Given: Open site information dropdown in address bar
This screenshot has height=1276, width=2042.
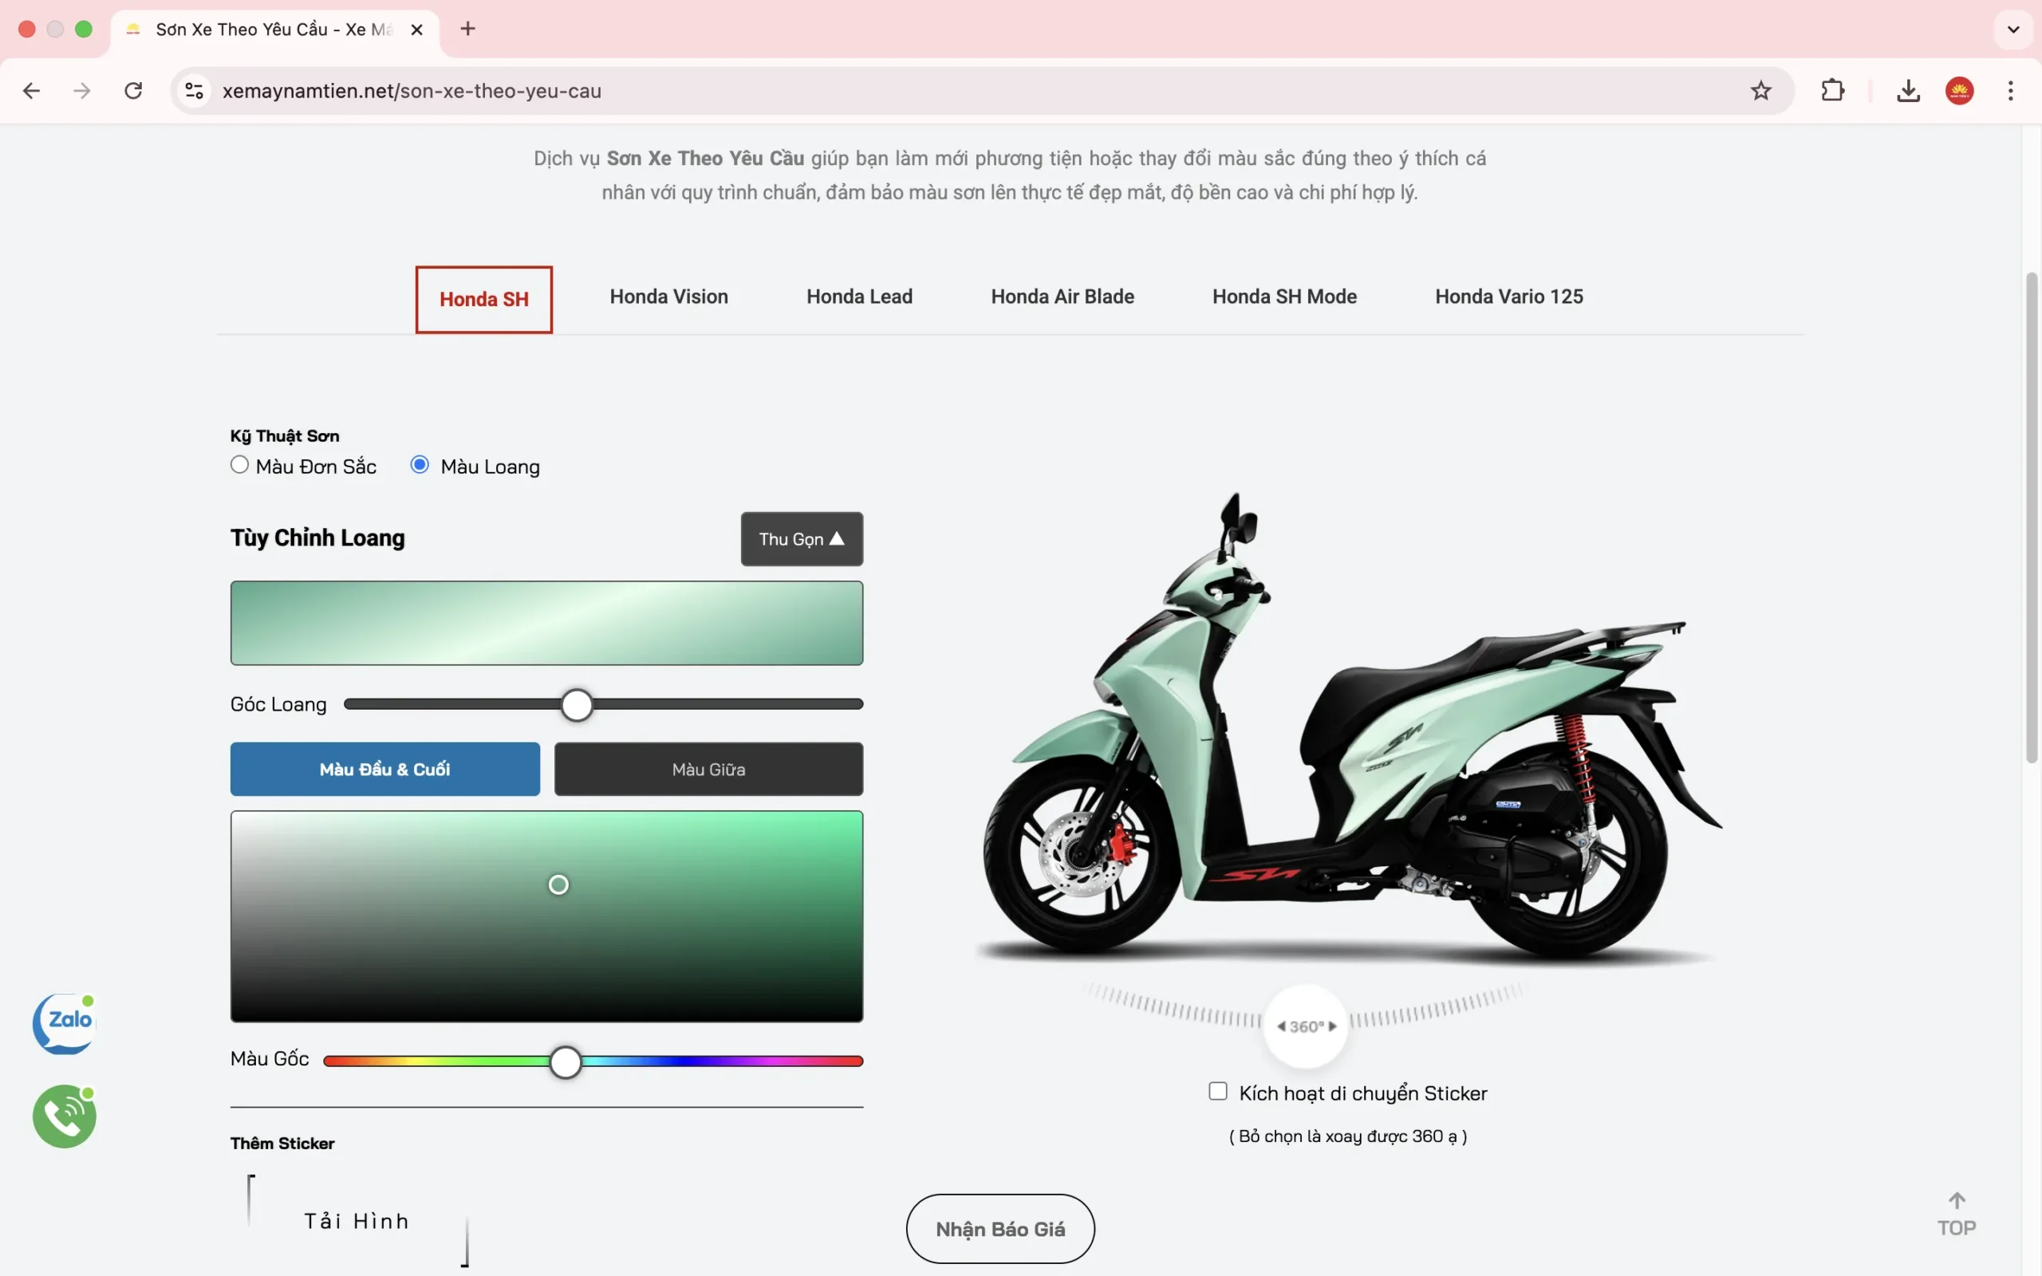Looking at the screenshot, I should pos(194,90).
